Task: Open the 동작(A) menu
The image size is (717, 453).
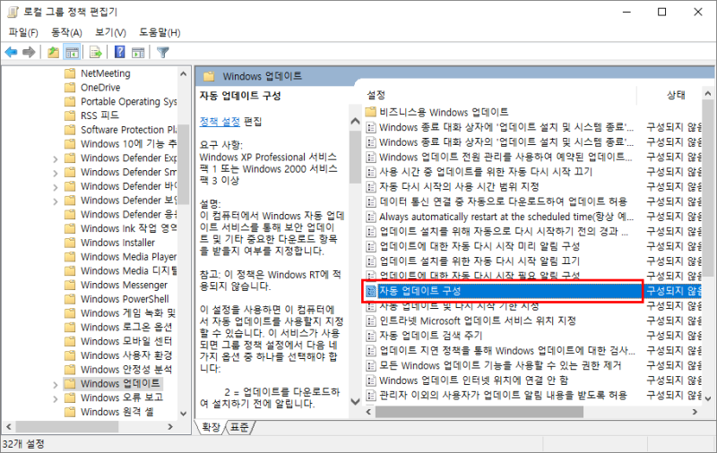Action: pyautogui.click(x=66, y=32)
